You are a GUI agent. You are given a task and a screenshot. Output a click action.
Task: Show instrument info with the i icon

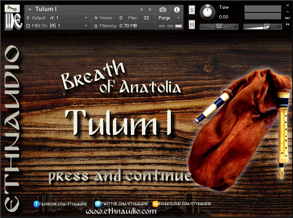pyautogui.click(x=176, y=10)
